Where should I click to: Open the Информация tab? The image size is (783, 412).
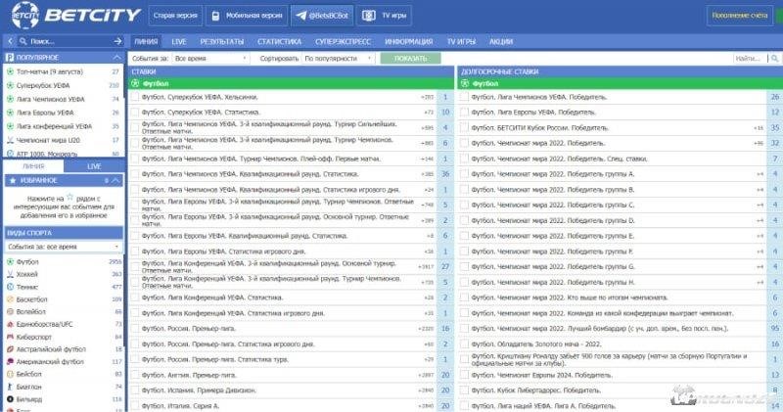tap(408, 41)
